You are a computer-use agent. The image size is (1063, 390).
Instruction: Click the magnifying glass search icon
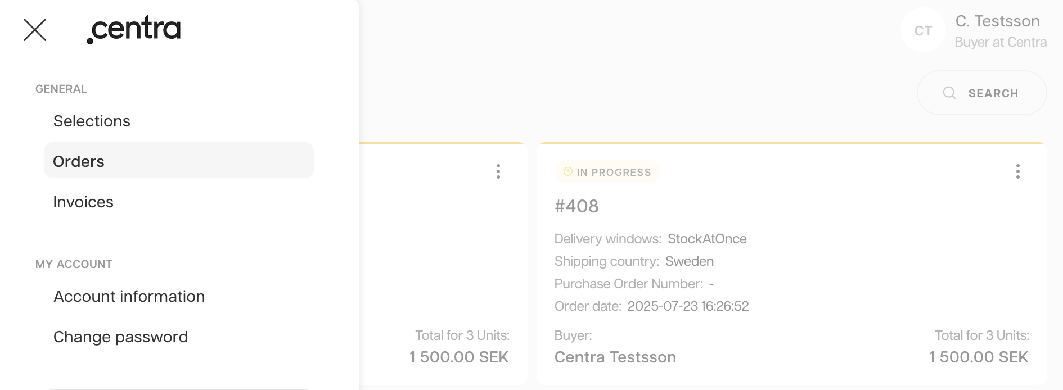point(949,93)
